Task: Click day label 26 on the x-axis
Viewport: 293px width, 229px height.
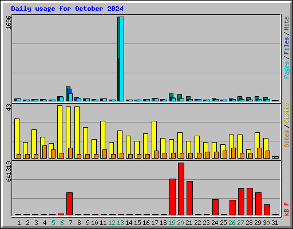Action: coord(232,223)
